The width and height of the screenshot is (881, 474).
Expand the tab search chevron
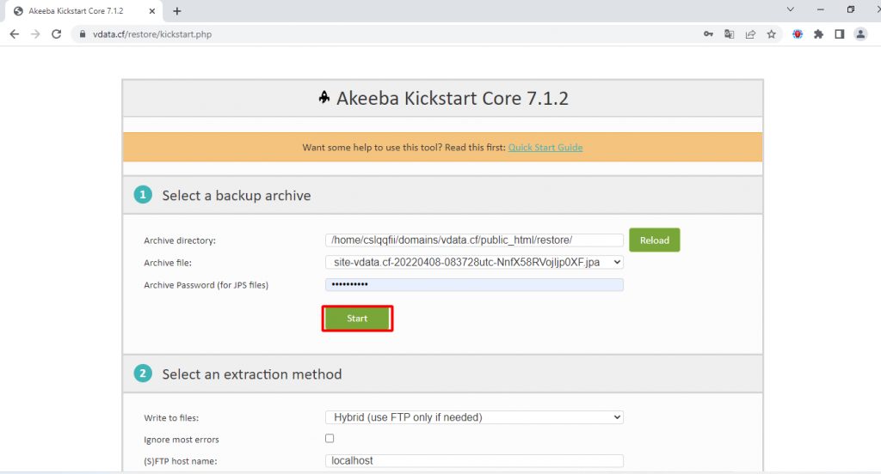pos(791,9)
